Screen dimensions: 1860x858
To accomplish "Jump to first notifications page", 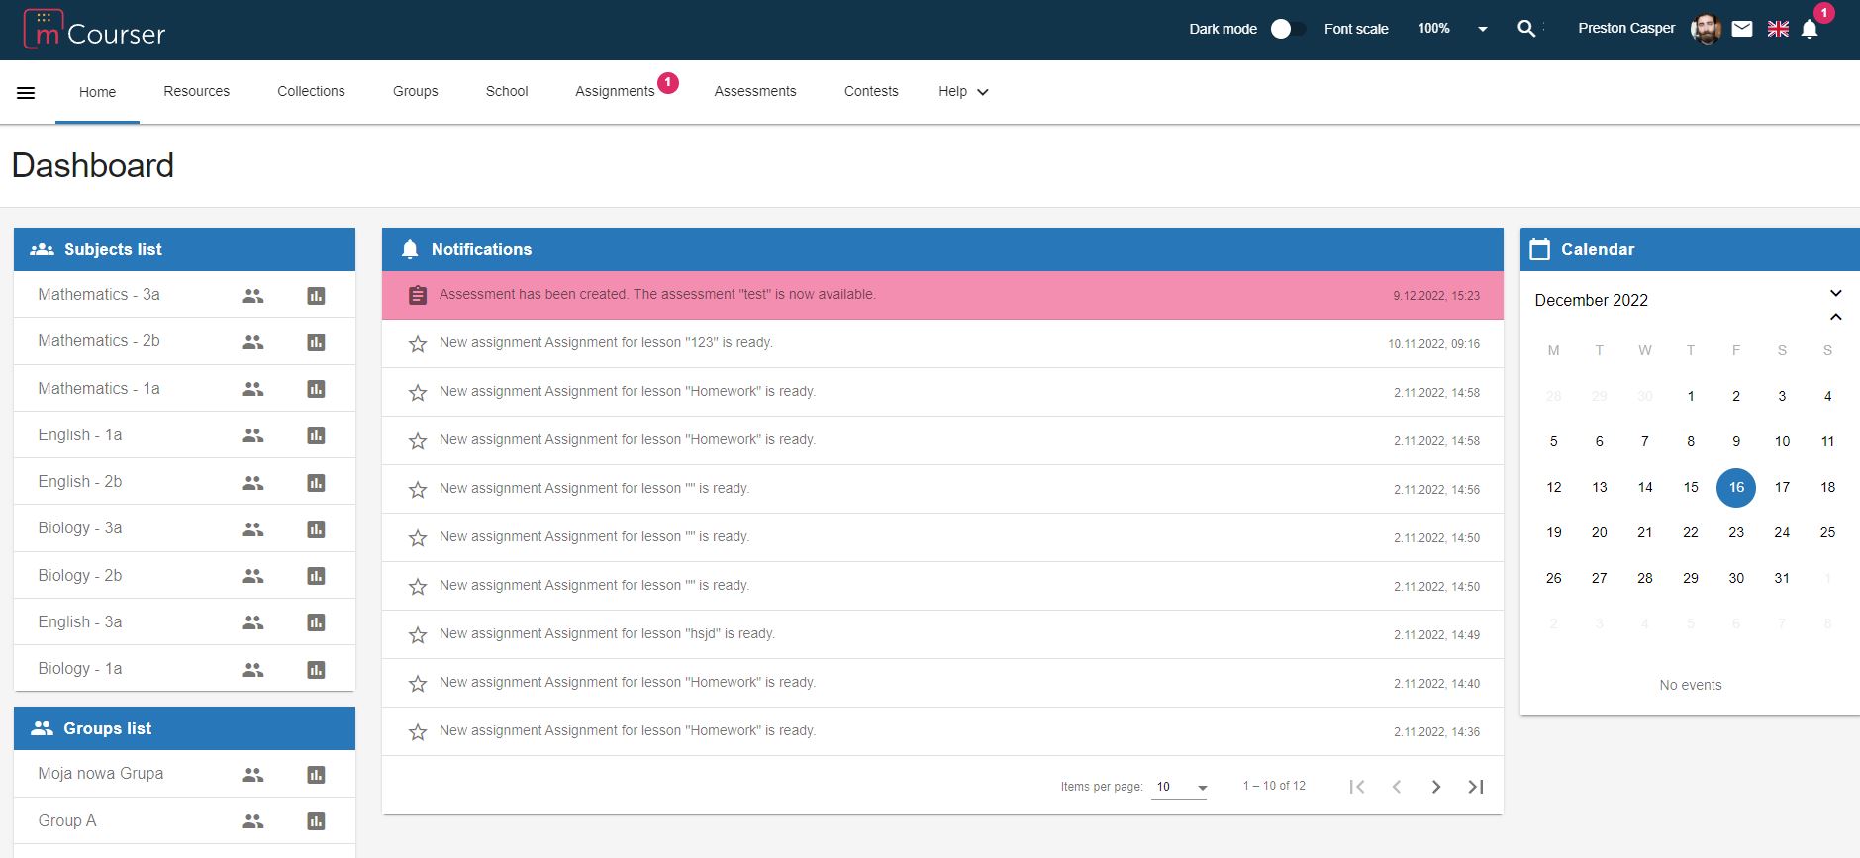I will tap(1357, 787).
